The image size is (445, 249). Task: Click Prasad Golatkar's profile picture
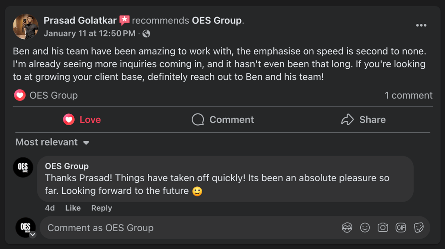pos(26,26)
